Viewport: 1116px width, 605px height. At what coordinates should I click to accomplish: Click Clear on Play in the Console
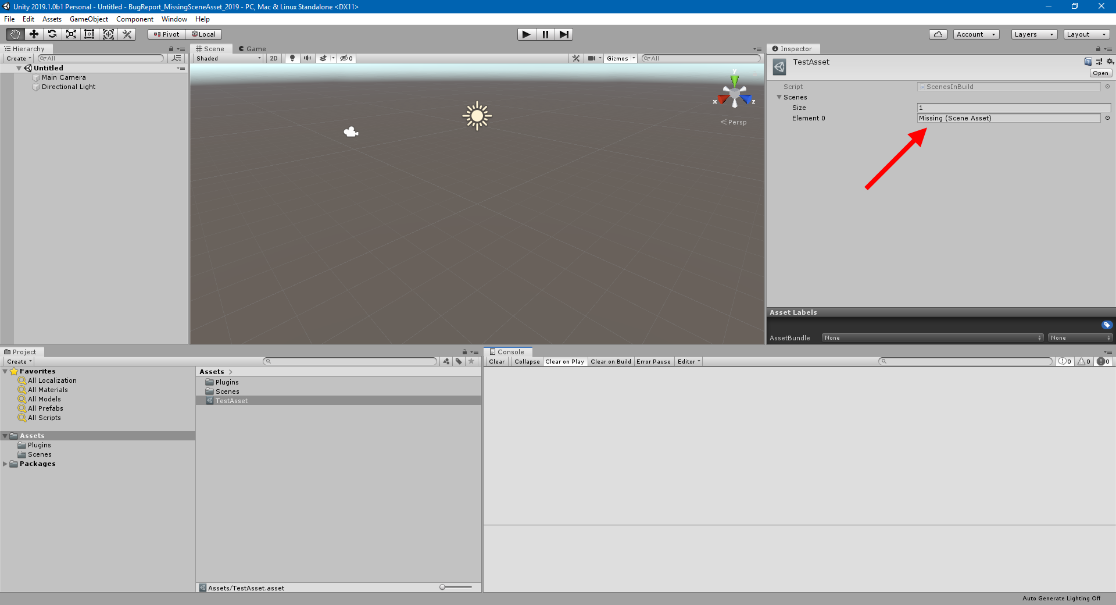point(564,361)
